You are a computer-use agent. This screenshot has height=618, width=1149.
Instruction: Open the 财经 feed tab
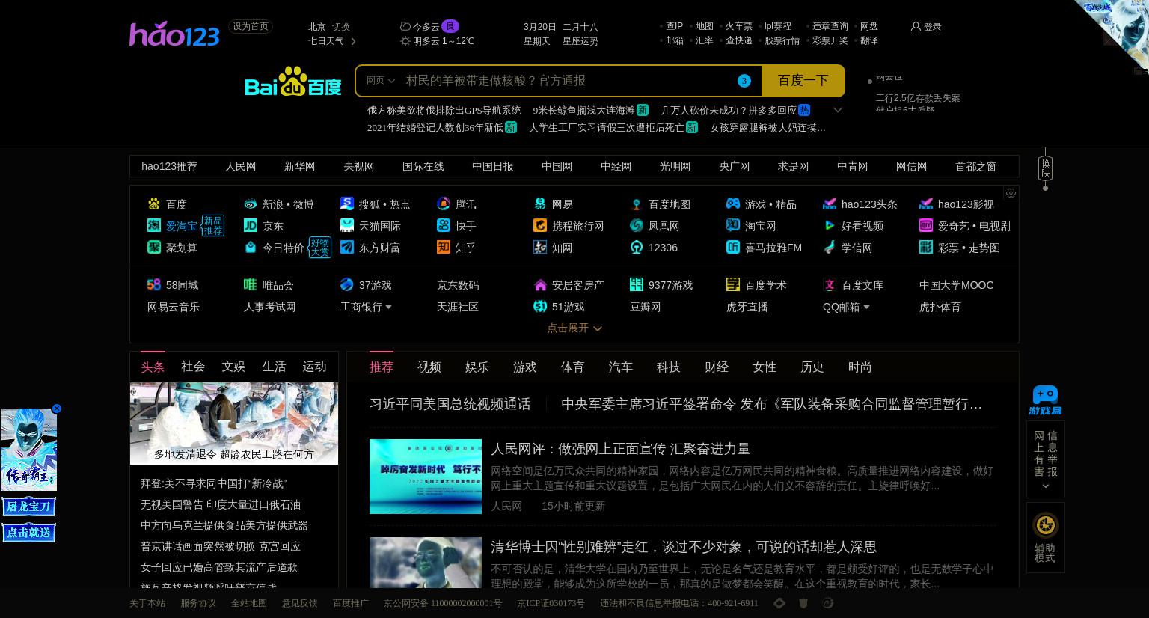[717, 367]
